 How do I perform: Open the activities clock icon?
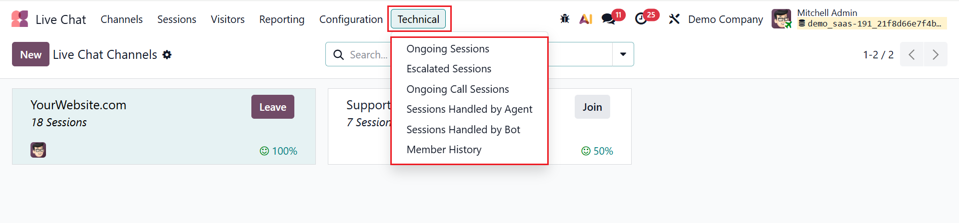(641, 19)
